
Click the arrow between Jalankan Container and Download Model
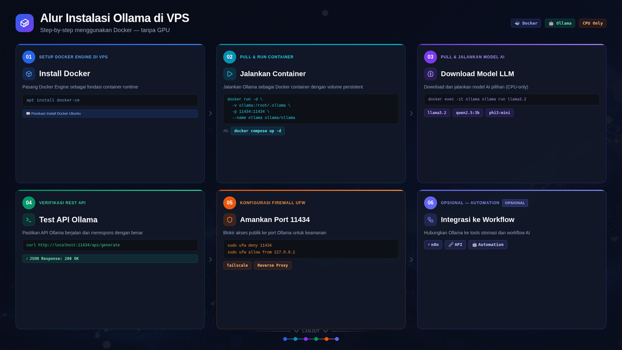pos(411,114)
